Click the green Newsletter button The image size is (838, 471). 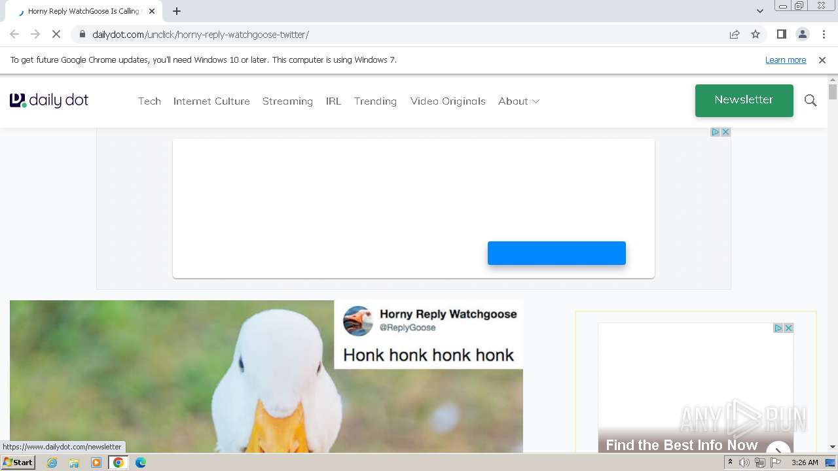click(x=744, y=100)
